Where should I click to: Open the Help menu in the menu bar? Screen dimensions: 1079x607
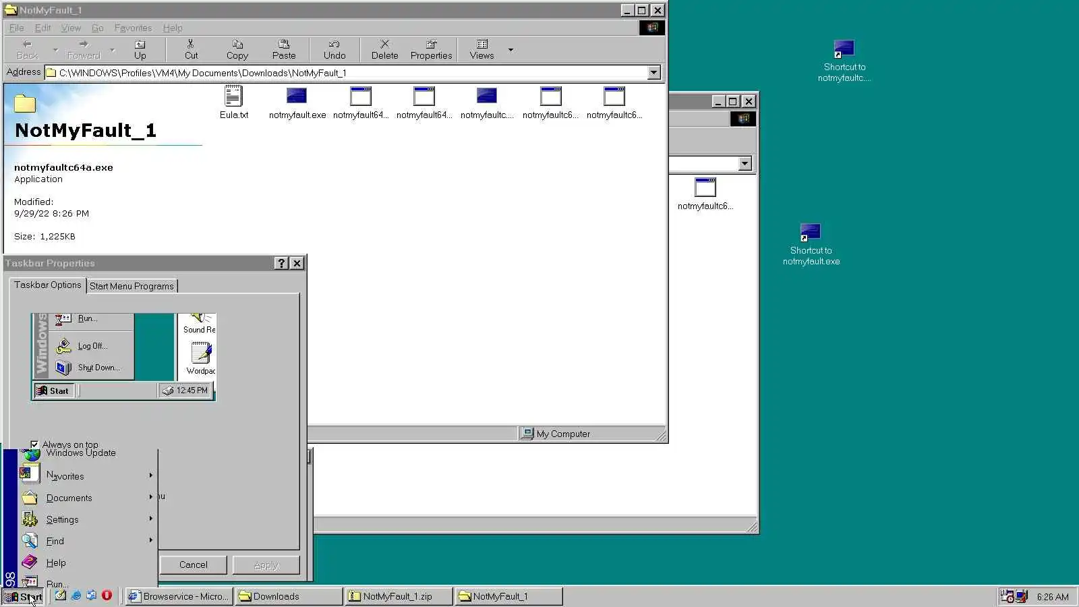(173, 28)
